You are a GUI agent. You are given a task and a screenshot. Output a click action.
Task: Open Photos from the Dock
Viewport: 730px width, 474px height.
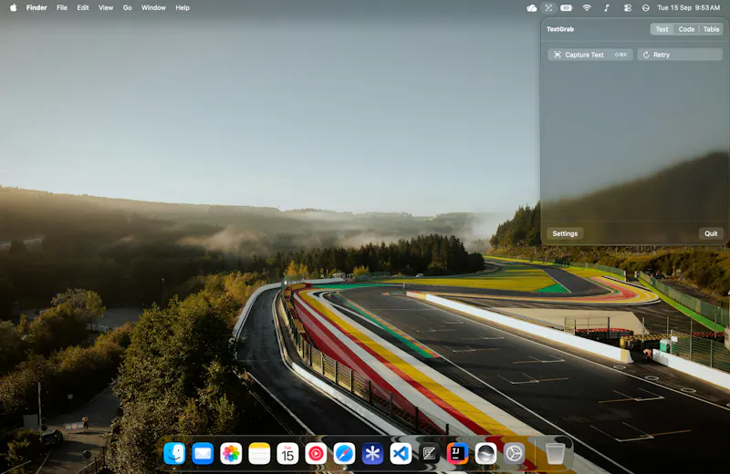(x=231, y=454)
